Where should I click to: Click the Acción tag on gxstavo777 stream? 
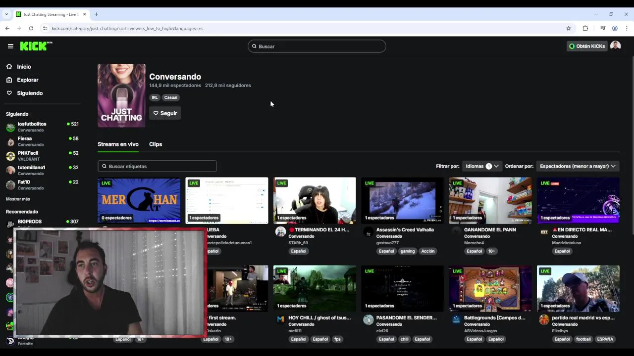(x=428, y=251)
